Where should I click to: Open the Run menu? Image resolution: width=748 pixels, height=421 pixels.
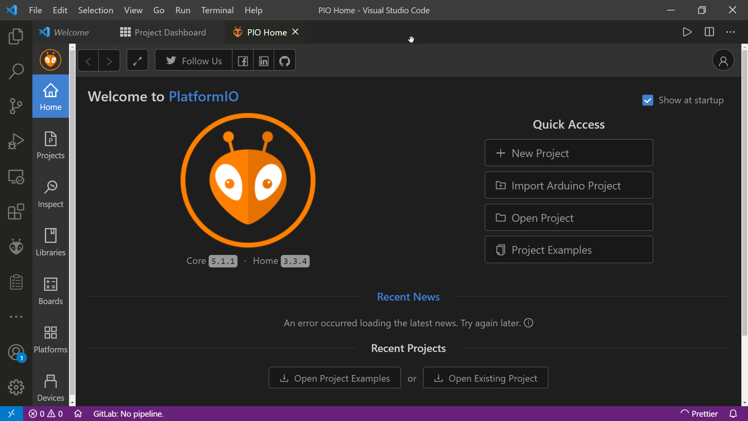point(183,10)
